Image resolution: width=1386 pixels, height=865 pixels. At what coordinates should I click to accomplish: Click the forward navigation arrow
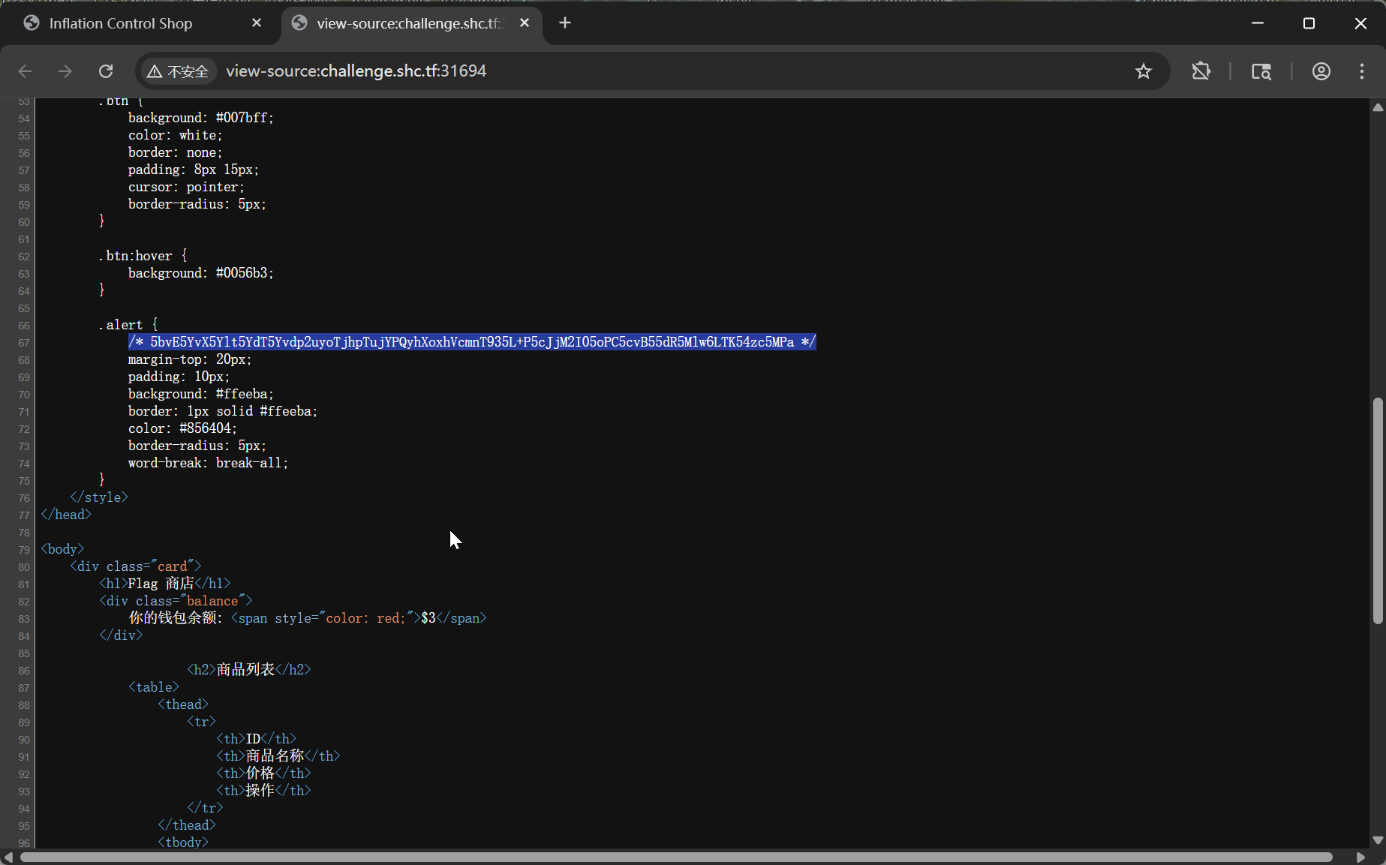[x=65, y=71]
